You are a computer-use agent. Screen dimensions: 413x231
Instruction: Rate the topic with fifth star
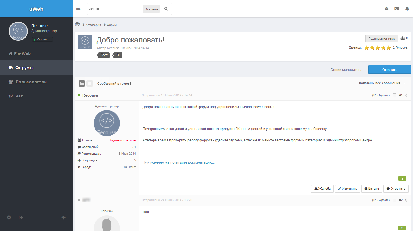(389, 48)
